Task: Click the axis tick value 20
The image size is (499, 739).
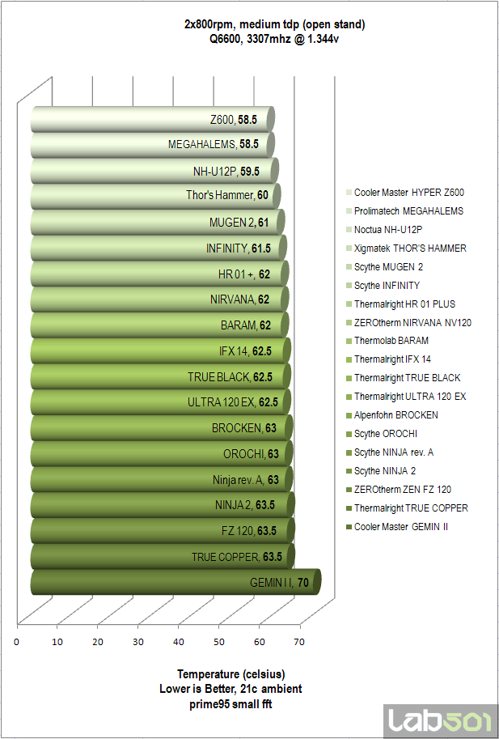Action: (x=97, y=642)
